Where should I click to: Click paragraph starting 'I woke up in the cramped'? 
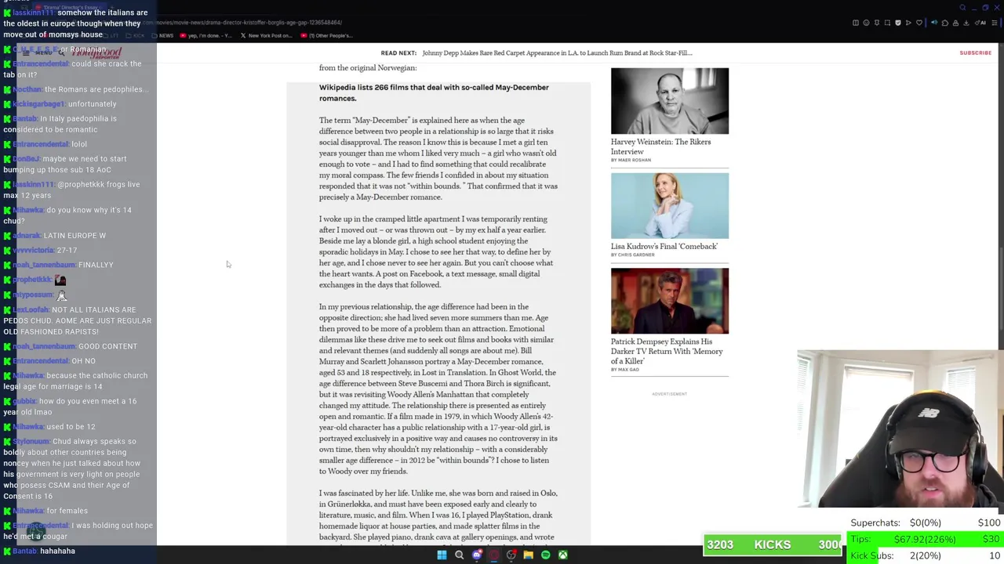pyautogui.click(x=436, y=251)
